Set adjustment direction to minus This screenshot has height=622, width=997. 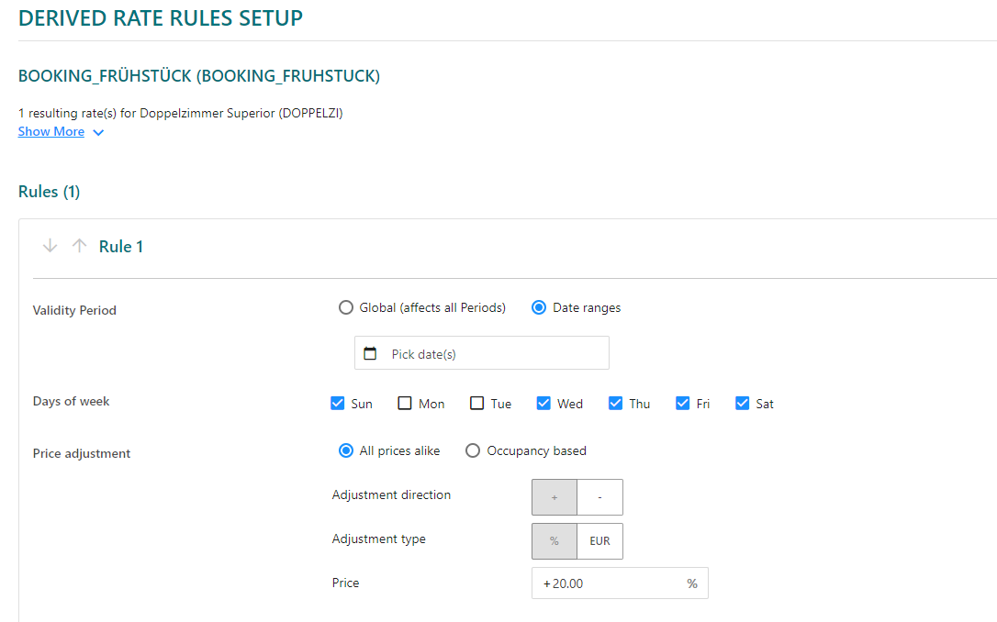[x=599, y=497]
